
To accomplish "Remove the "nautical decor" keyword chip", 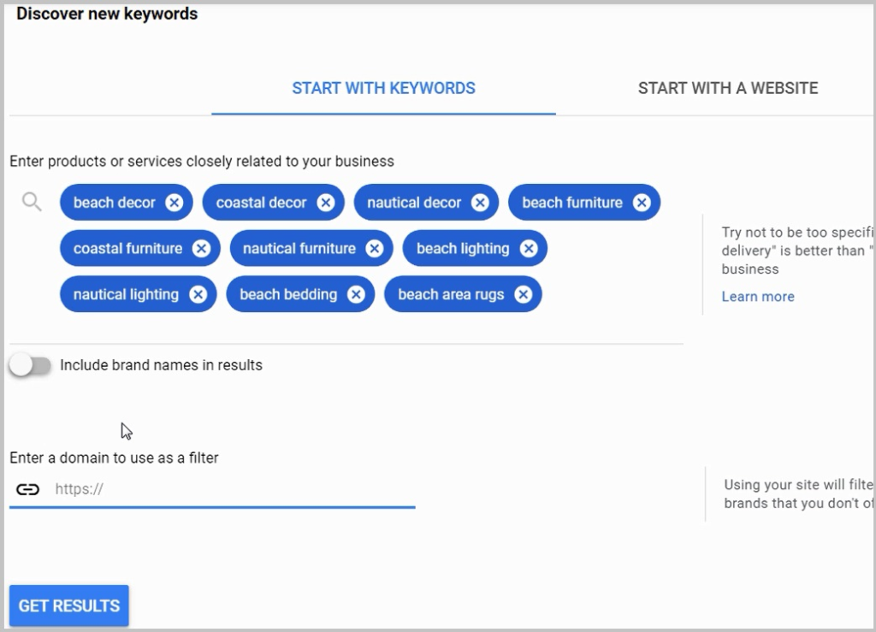I will pos(480,203).
